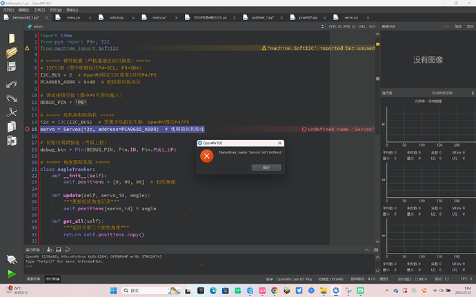Switch to the main.py tab
The height and width of the screenshot is (297, 476).
(x=159, y=18)
